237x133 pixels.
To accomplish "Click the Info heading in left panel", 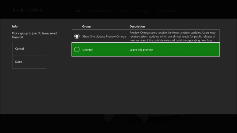I will 15,26.
